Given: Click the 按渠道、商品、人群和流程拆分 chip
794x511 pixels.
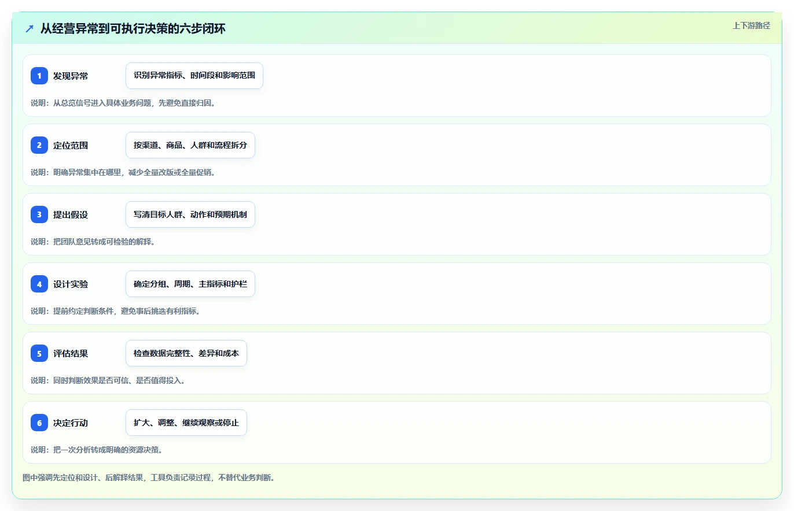Looking at the screenshot, I should [190, 145].
